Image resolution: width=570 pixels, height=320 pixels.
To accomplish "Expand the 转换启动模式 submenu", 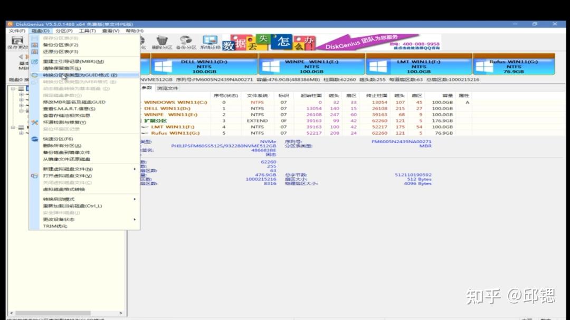I will tap(84, 199).
